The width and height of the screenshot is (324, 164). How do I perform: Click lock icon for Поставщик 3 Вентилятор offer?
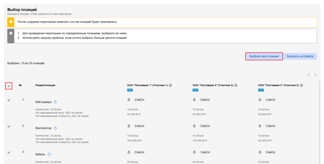click(x=260, y=126)
